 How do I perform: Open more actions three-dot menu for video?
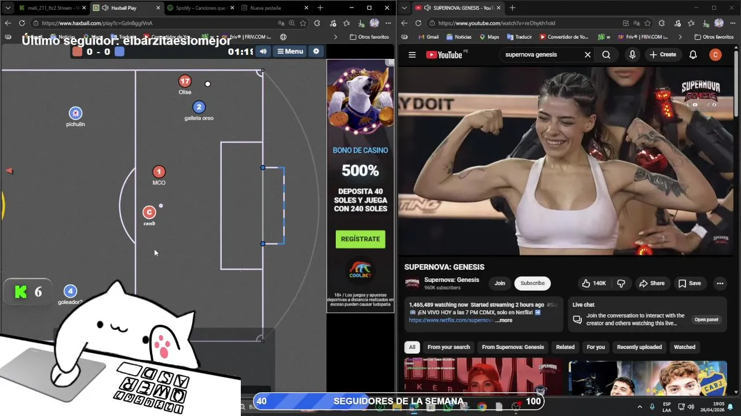point(720,283)
